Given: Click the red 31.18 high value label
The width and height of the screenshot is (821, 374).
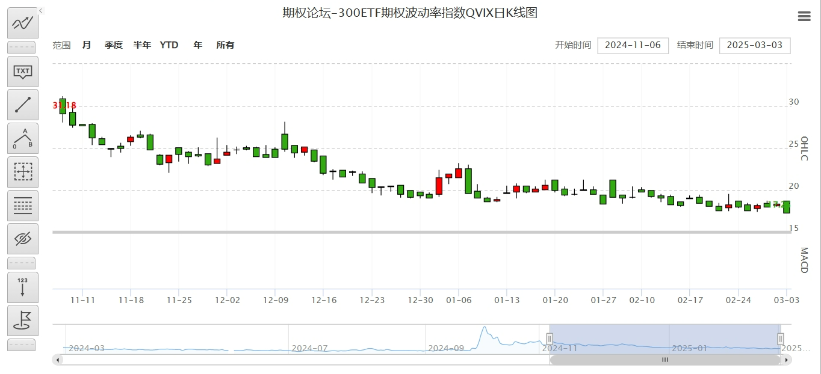Looking at the screenshot, I should (64, 106).
